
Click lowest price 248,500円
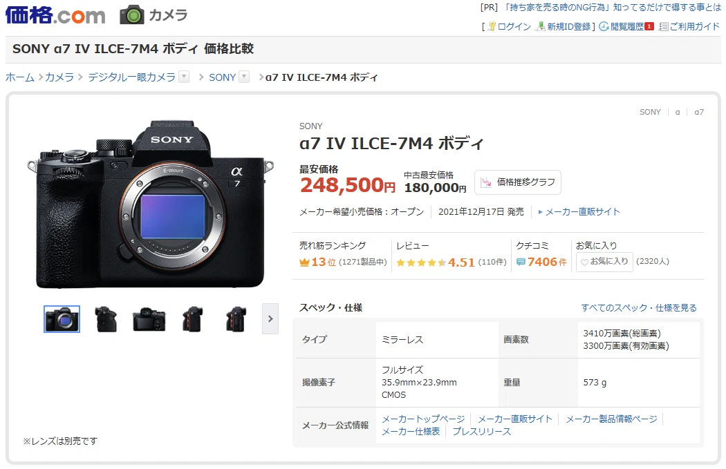(348, 185)
